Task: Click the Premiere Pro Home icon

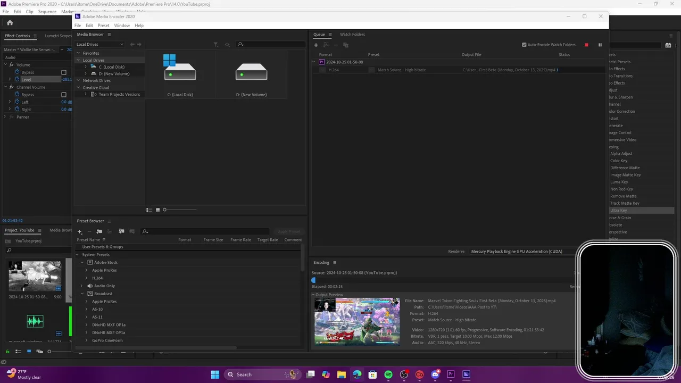Action: 10,22
